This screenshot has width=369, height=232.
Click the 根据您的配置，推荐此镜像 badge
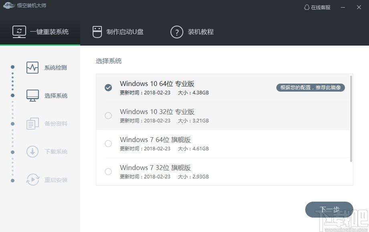coord(310,88)
